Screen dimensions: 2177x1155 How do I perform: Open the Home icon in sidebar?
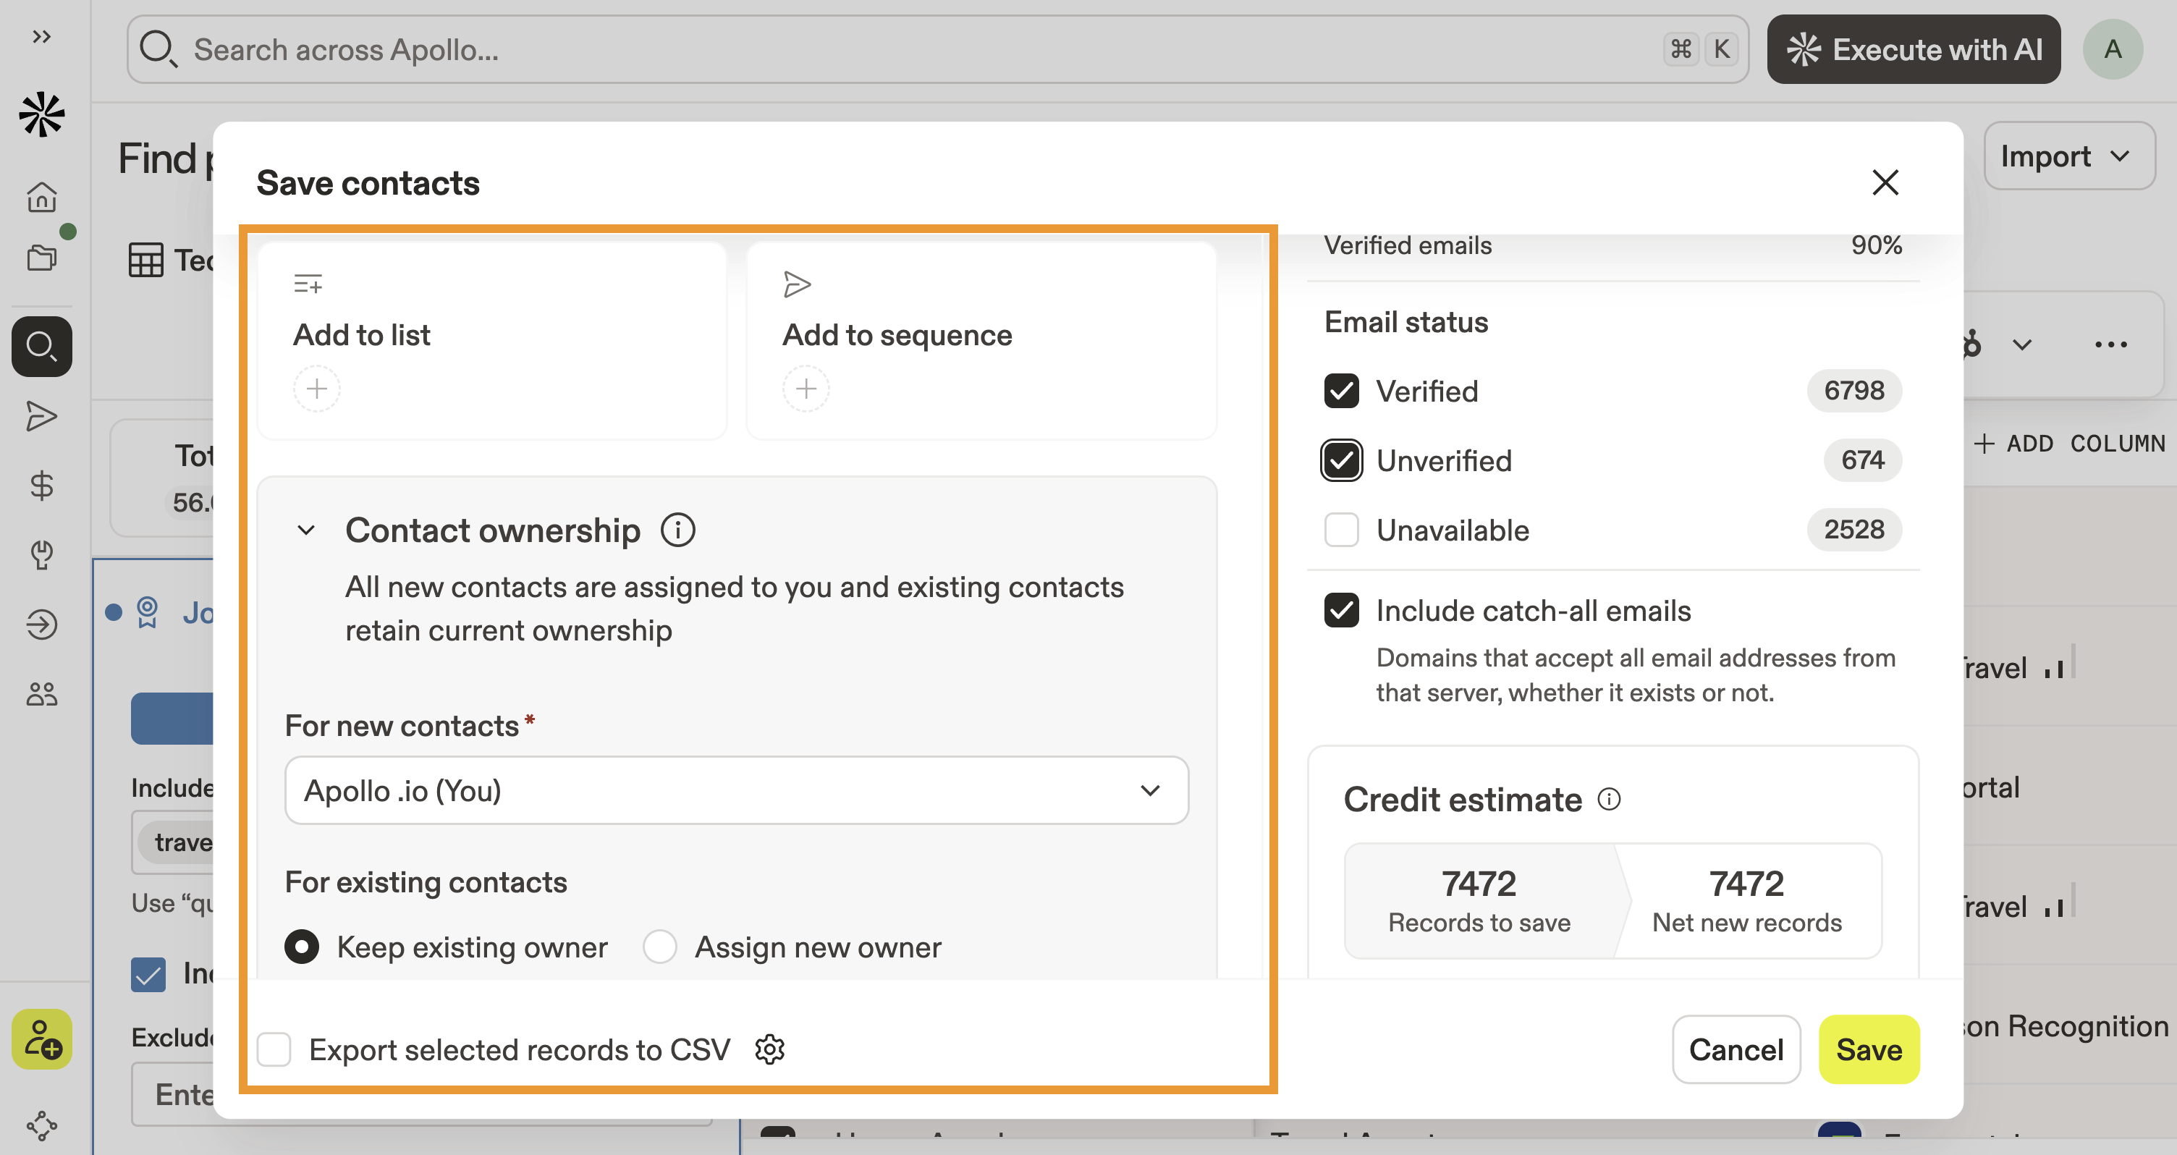pos(41,198)
